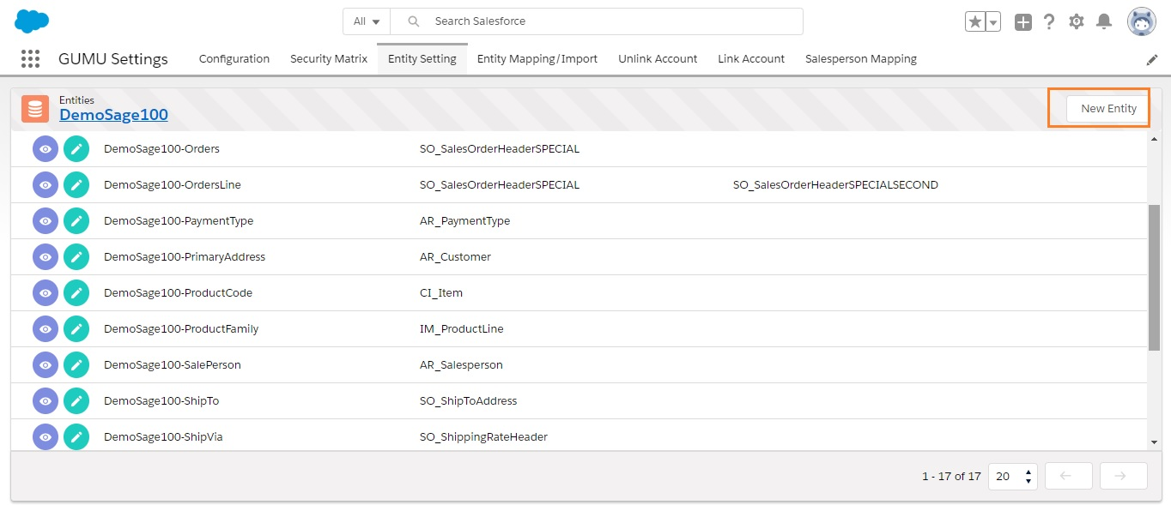
Task: Edit the DemoSage100-OrdersLine entity
Action: (76, 185)
